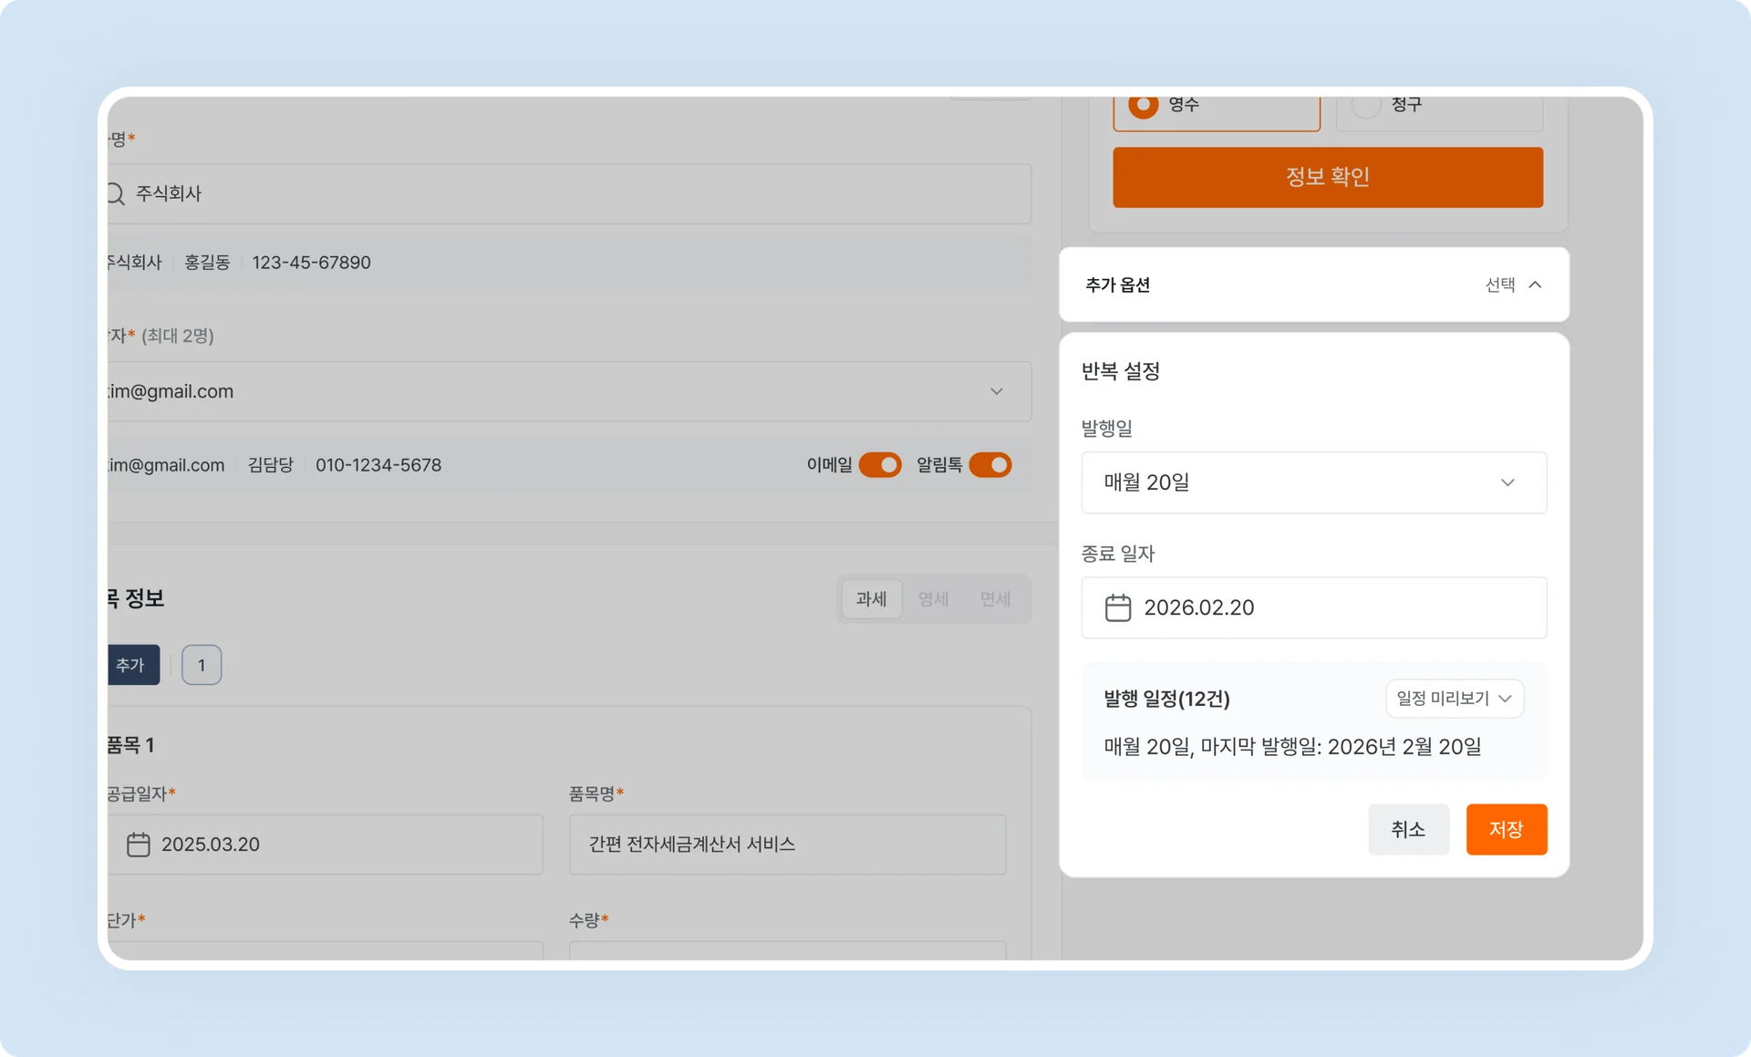This screenshot has width=1751, height=1057.
Task: Click the 품목명 input field
Action: click(786, 845)
